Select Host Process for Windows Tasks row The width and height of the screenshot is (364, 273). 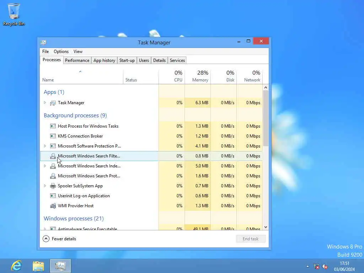coord(151,126)
